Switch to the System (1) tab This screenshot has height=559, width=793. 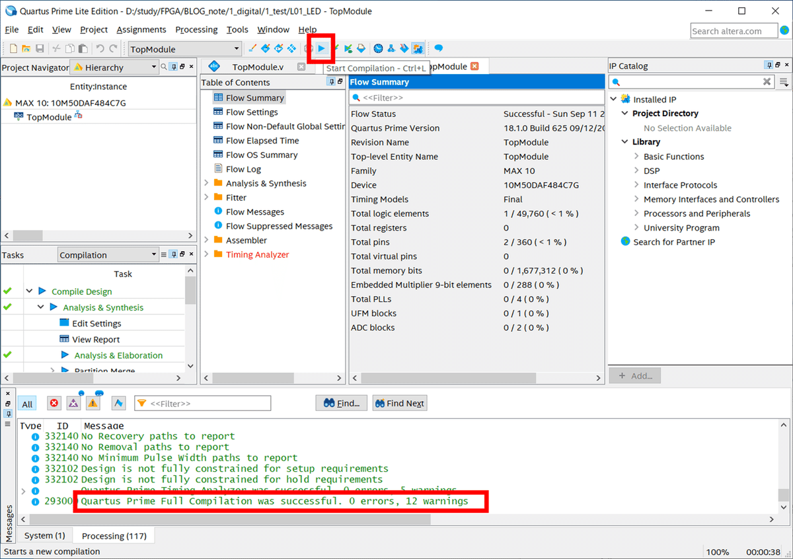(x=44, y=535)
